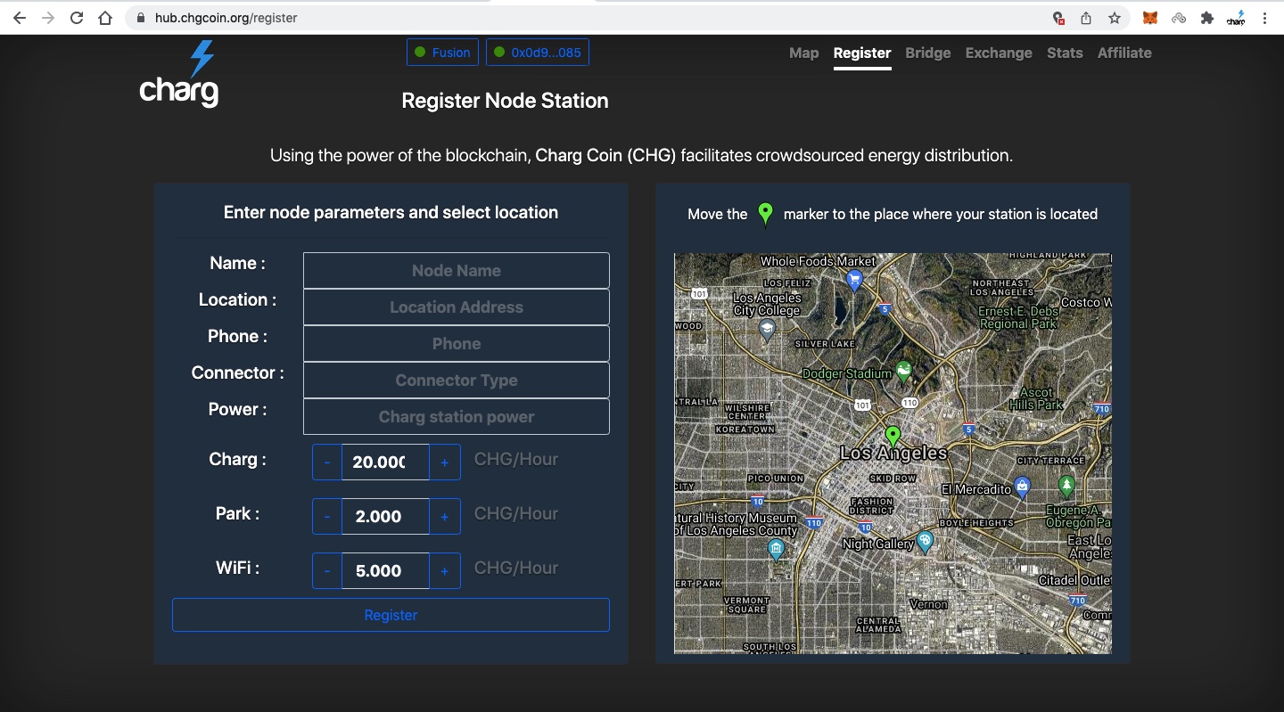Image resolution: width=1284 pixels, height=712 pixels.
Task: Click the Park value 2.000 field
Action: click(x=385, y=517)
